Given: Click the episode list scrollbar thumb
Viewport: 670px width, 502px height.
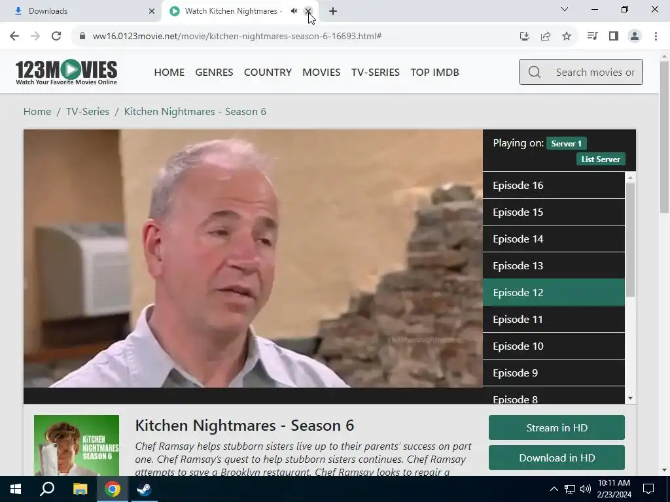Looking at the screenshot, I should (x=630, y=240).
